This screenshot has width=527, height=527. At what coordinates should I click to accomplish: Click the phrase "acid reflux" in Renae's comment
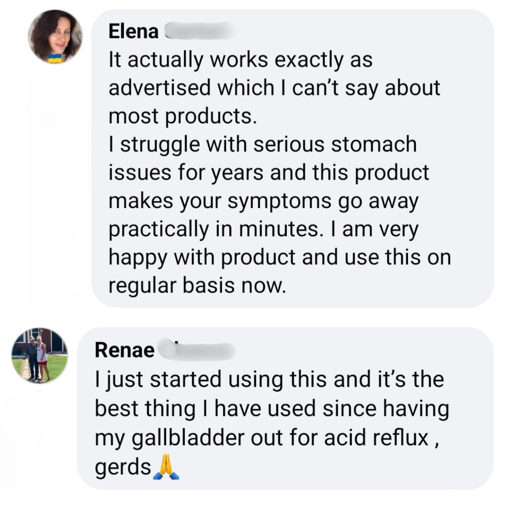point(376,437)
